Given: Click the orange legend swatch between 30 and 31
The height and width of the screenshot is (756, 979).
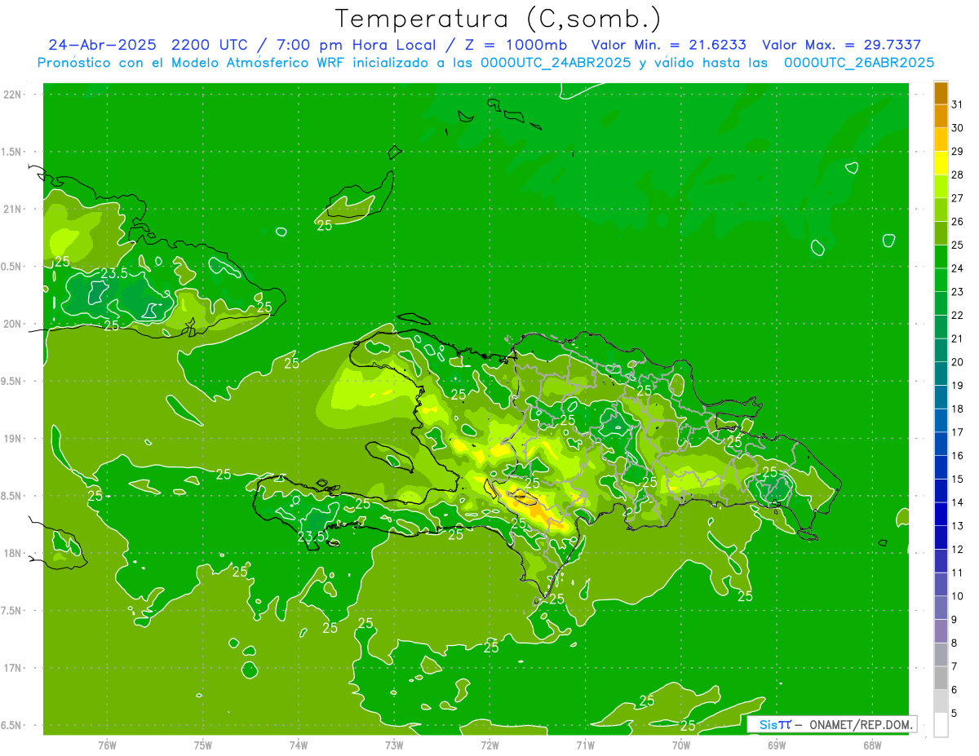Looking at the screenshot, I should tap(941, 116).
